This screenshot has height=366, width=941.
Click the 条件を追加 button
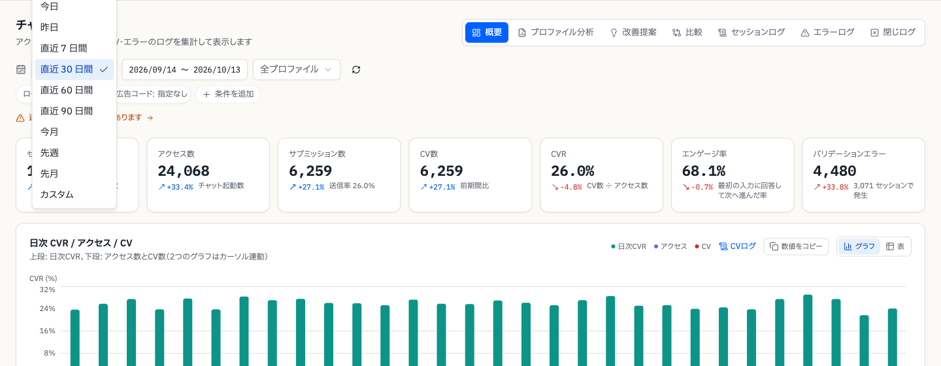(227, 94)
